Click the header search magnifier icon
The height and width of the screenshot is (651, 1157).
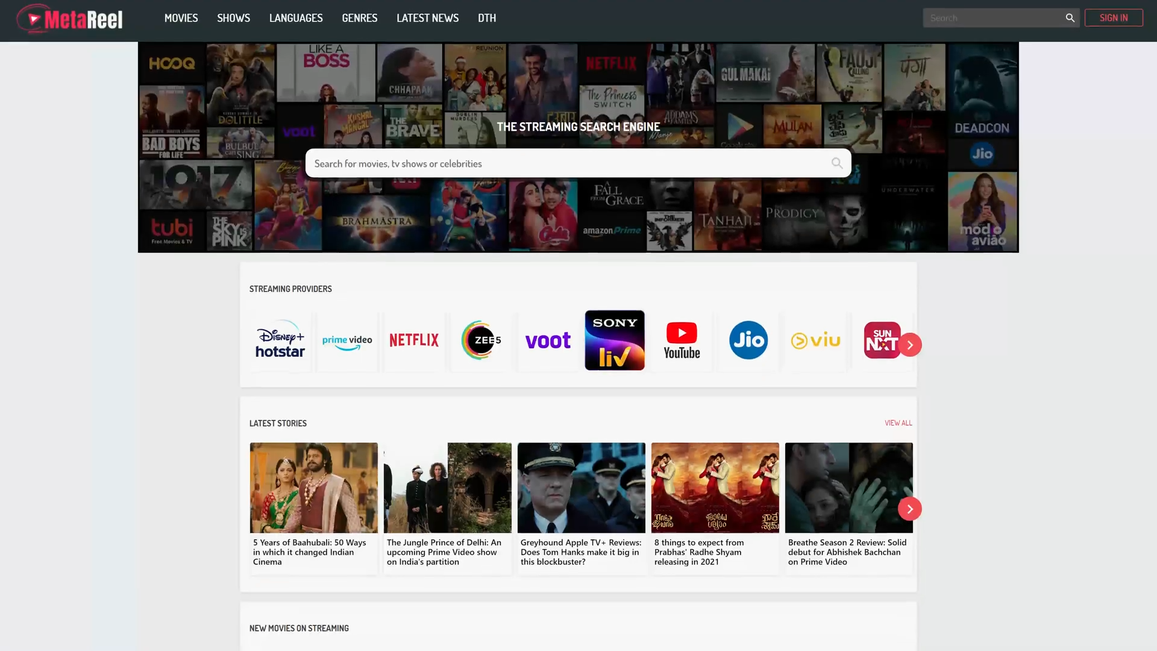tap(1070, 18)
